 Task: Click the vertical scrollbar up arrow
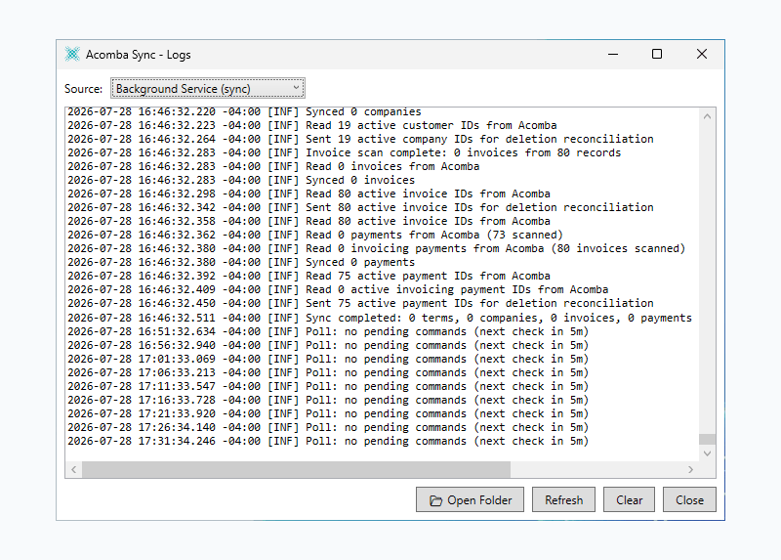click(x=707, y=116)
